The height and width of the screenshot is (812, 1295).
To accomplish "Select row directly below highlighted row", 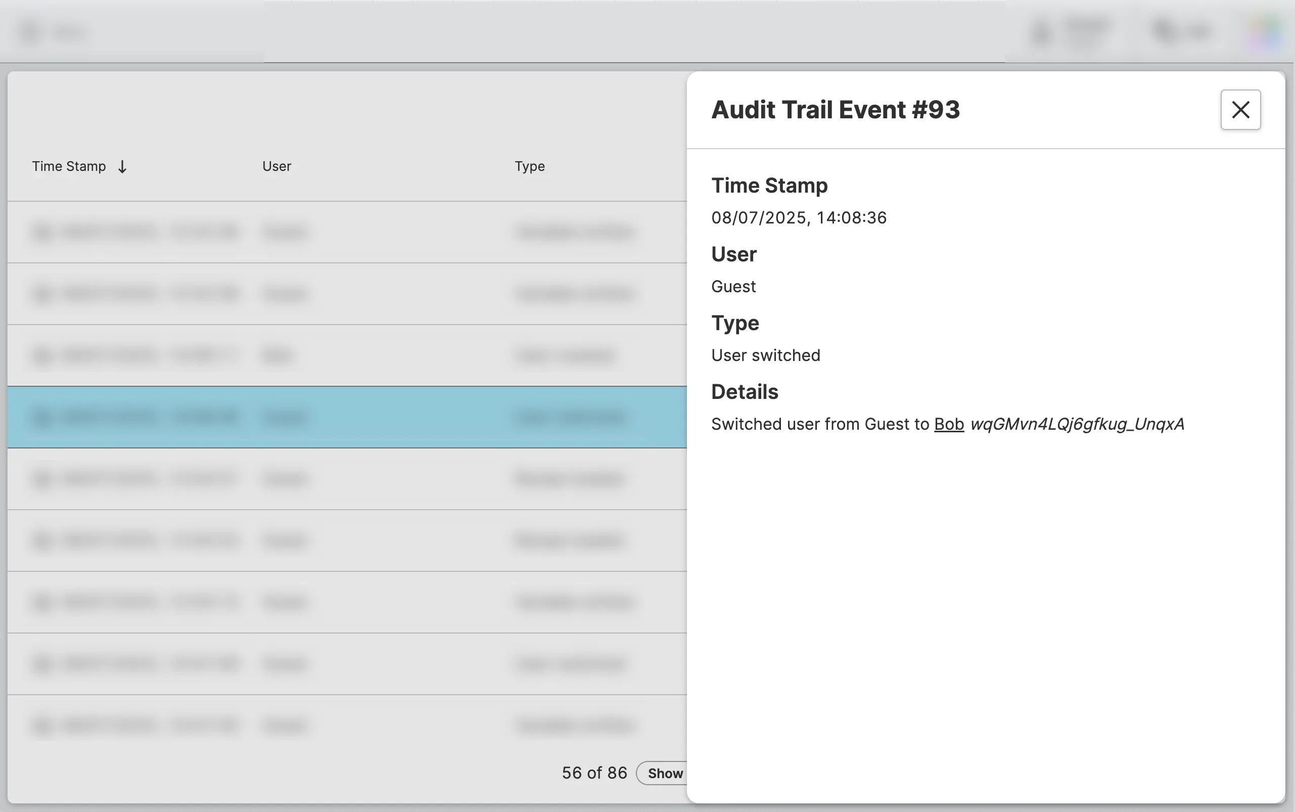I will pyautogui.click(x=344, y=478).
